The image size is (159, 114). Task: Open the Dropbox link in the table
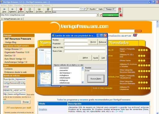pos(43,109)
